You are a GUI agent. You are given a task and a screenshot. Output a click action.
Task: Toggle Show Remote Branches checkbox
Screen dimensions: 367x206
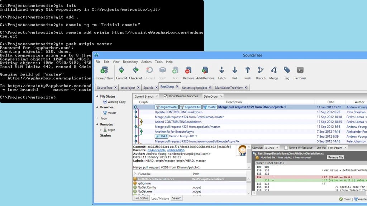pyautogui.click(x=166, y=96)
